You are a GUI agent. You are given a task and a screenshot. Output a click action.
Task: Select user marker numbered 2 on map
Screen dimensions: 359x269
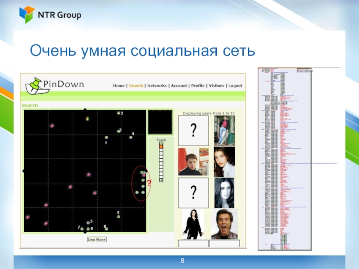(118, 131)
